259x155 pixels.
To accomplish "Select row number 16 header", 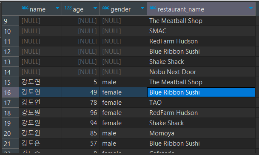I will point(10,92).
